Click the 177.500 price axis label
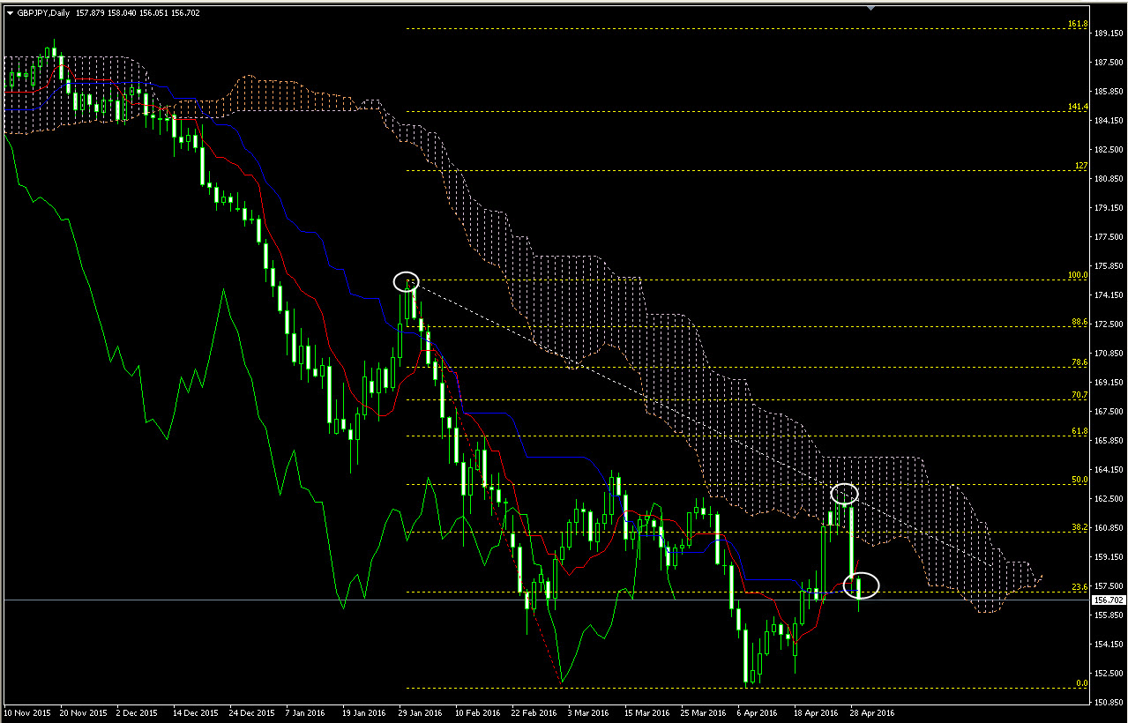Image resolution: width=1128 pixels, height=723 pixels. point(1109,237)
